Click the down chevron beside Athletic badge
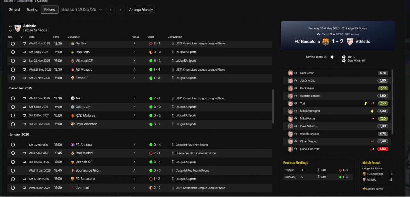The height and width of the screenshot is (197, 410). pyautogui.click(x=10, y=31)
